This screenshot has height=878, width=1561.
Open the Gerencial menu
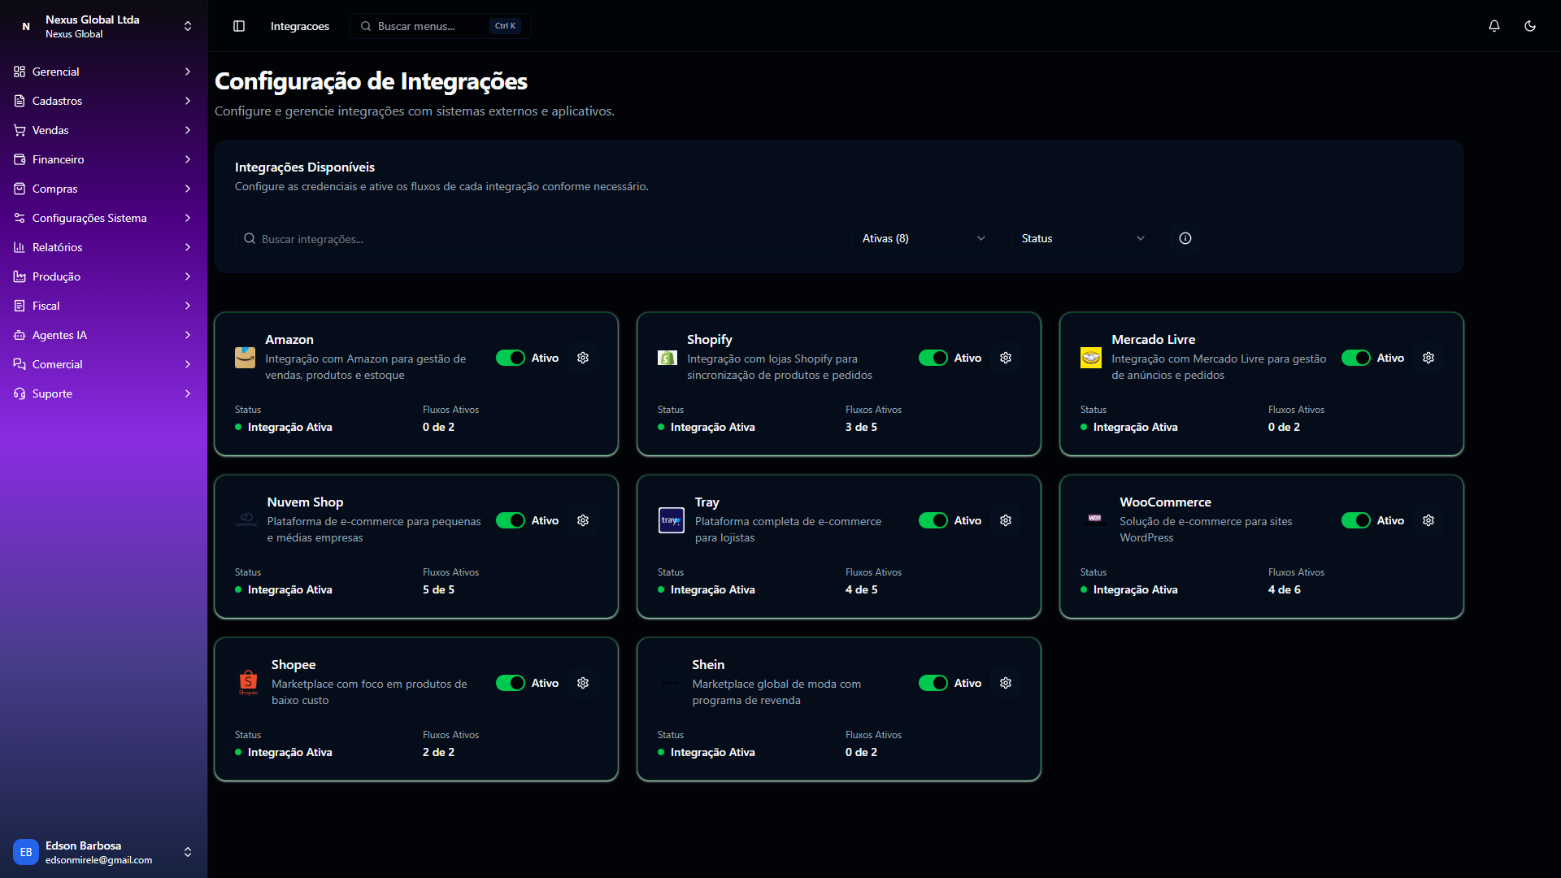[x=104, y=72]
